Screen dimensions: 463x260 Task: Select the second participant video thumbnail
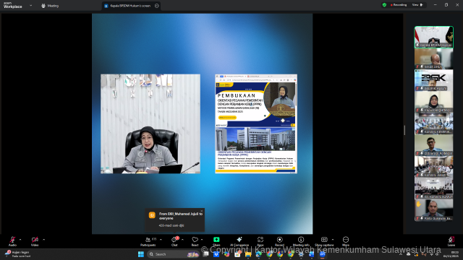pos(434,58)
